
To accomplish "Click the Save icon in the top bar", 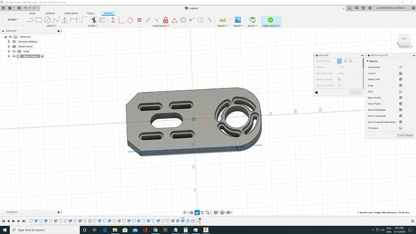I will [19, 8].
